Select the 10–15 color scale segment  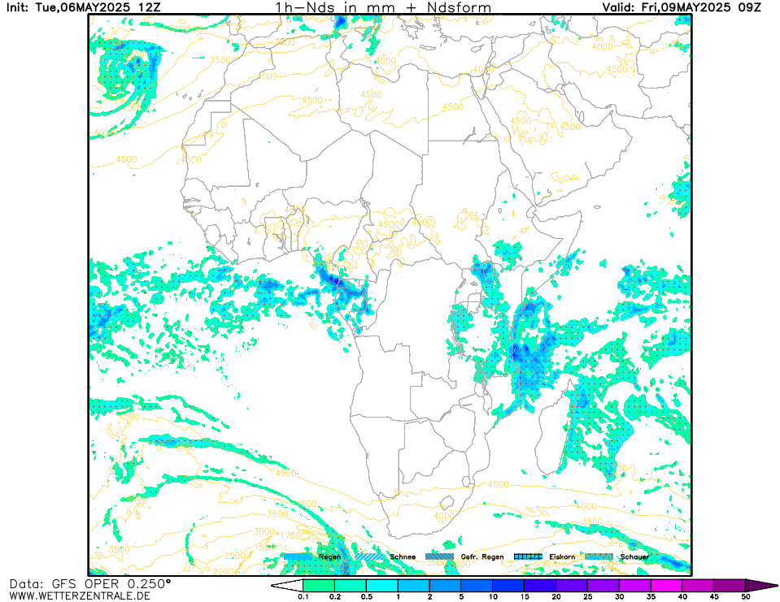pyautogui.click(x=508, y=585)
